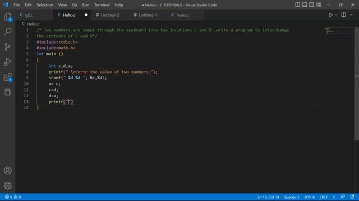Split the editor to the right
359x201 pixels.
(343, 15)
